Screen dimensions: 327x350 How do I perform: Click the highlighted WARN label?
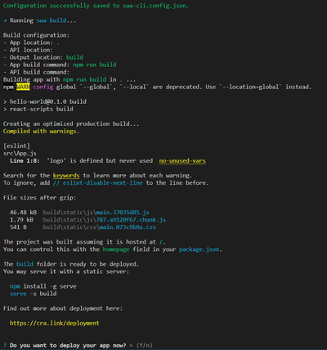[x=23, y=87]
